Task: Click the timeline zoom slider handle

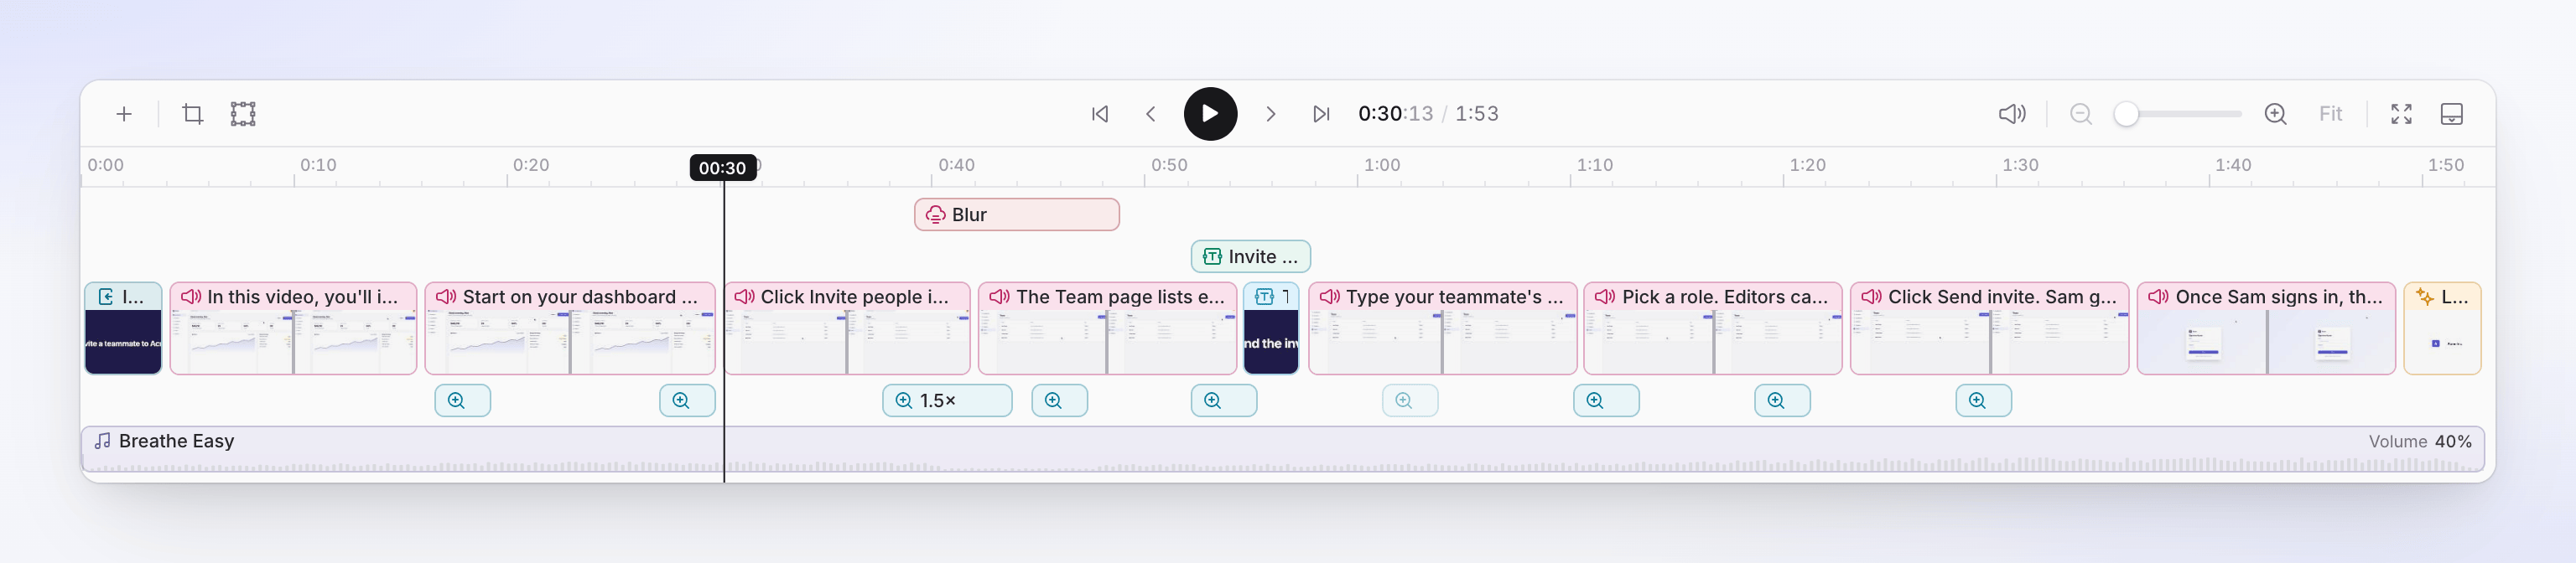Action: coord(2126,114)
